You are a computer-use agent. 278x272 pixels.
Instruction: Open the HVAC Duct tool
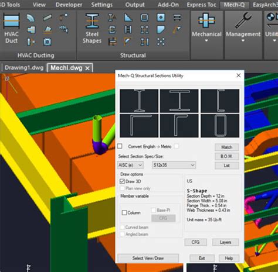tap(11, 28)
